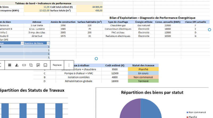Click the Convecteurs électriques cell

[118, 29]
